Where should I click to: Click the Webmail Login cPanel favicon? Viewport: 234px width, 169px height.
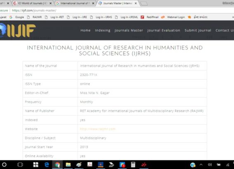[x=163, y=17]
